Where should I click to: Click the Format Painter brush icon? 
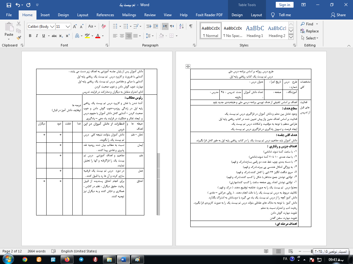(19, 38)
